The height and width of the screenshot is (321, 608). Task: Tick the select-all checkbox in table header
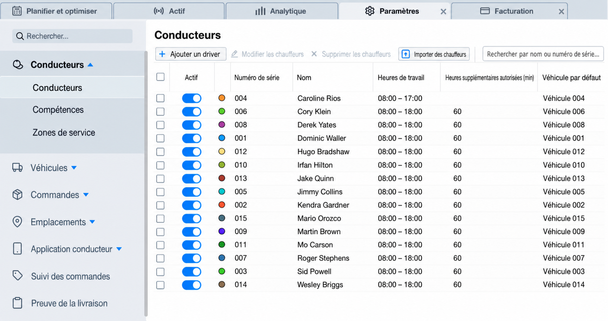pos(160,77)
